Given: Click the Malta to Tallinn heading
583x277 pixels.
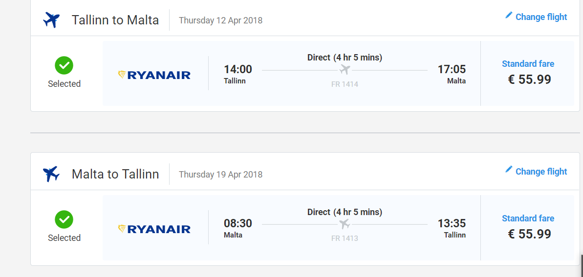Looking at the screenshot, I should (x=115, y=174).
